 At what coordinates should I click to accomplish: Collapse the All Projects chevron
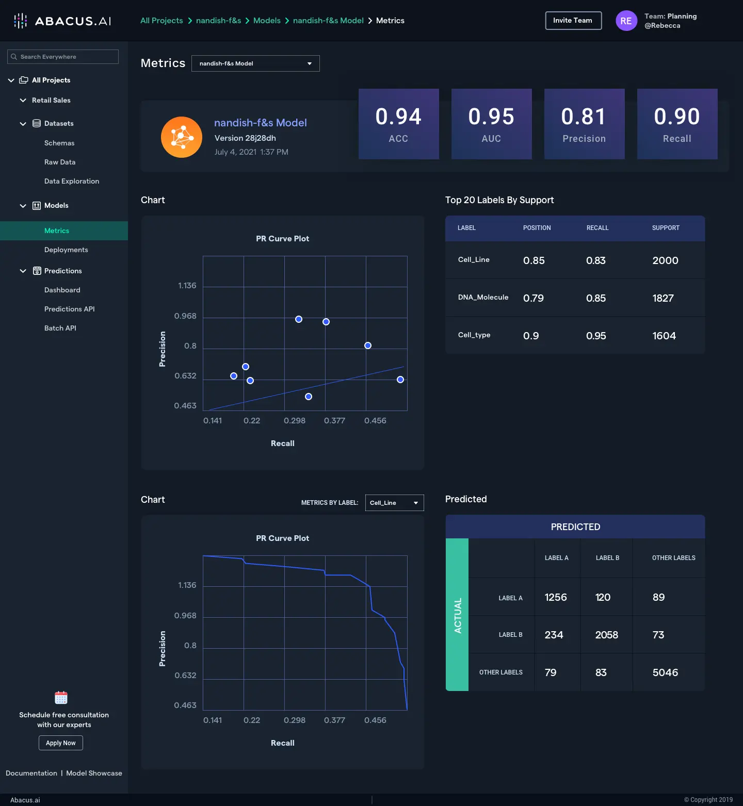[11, 80]
